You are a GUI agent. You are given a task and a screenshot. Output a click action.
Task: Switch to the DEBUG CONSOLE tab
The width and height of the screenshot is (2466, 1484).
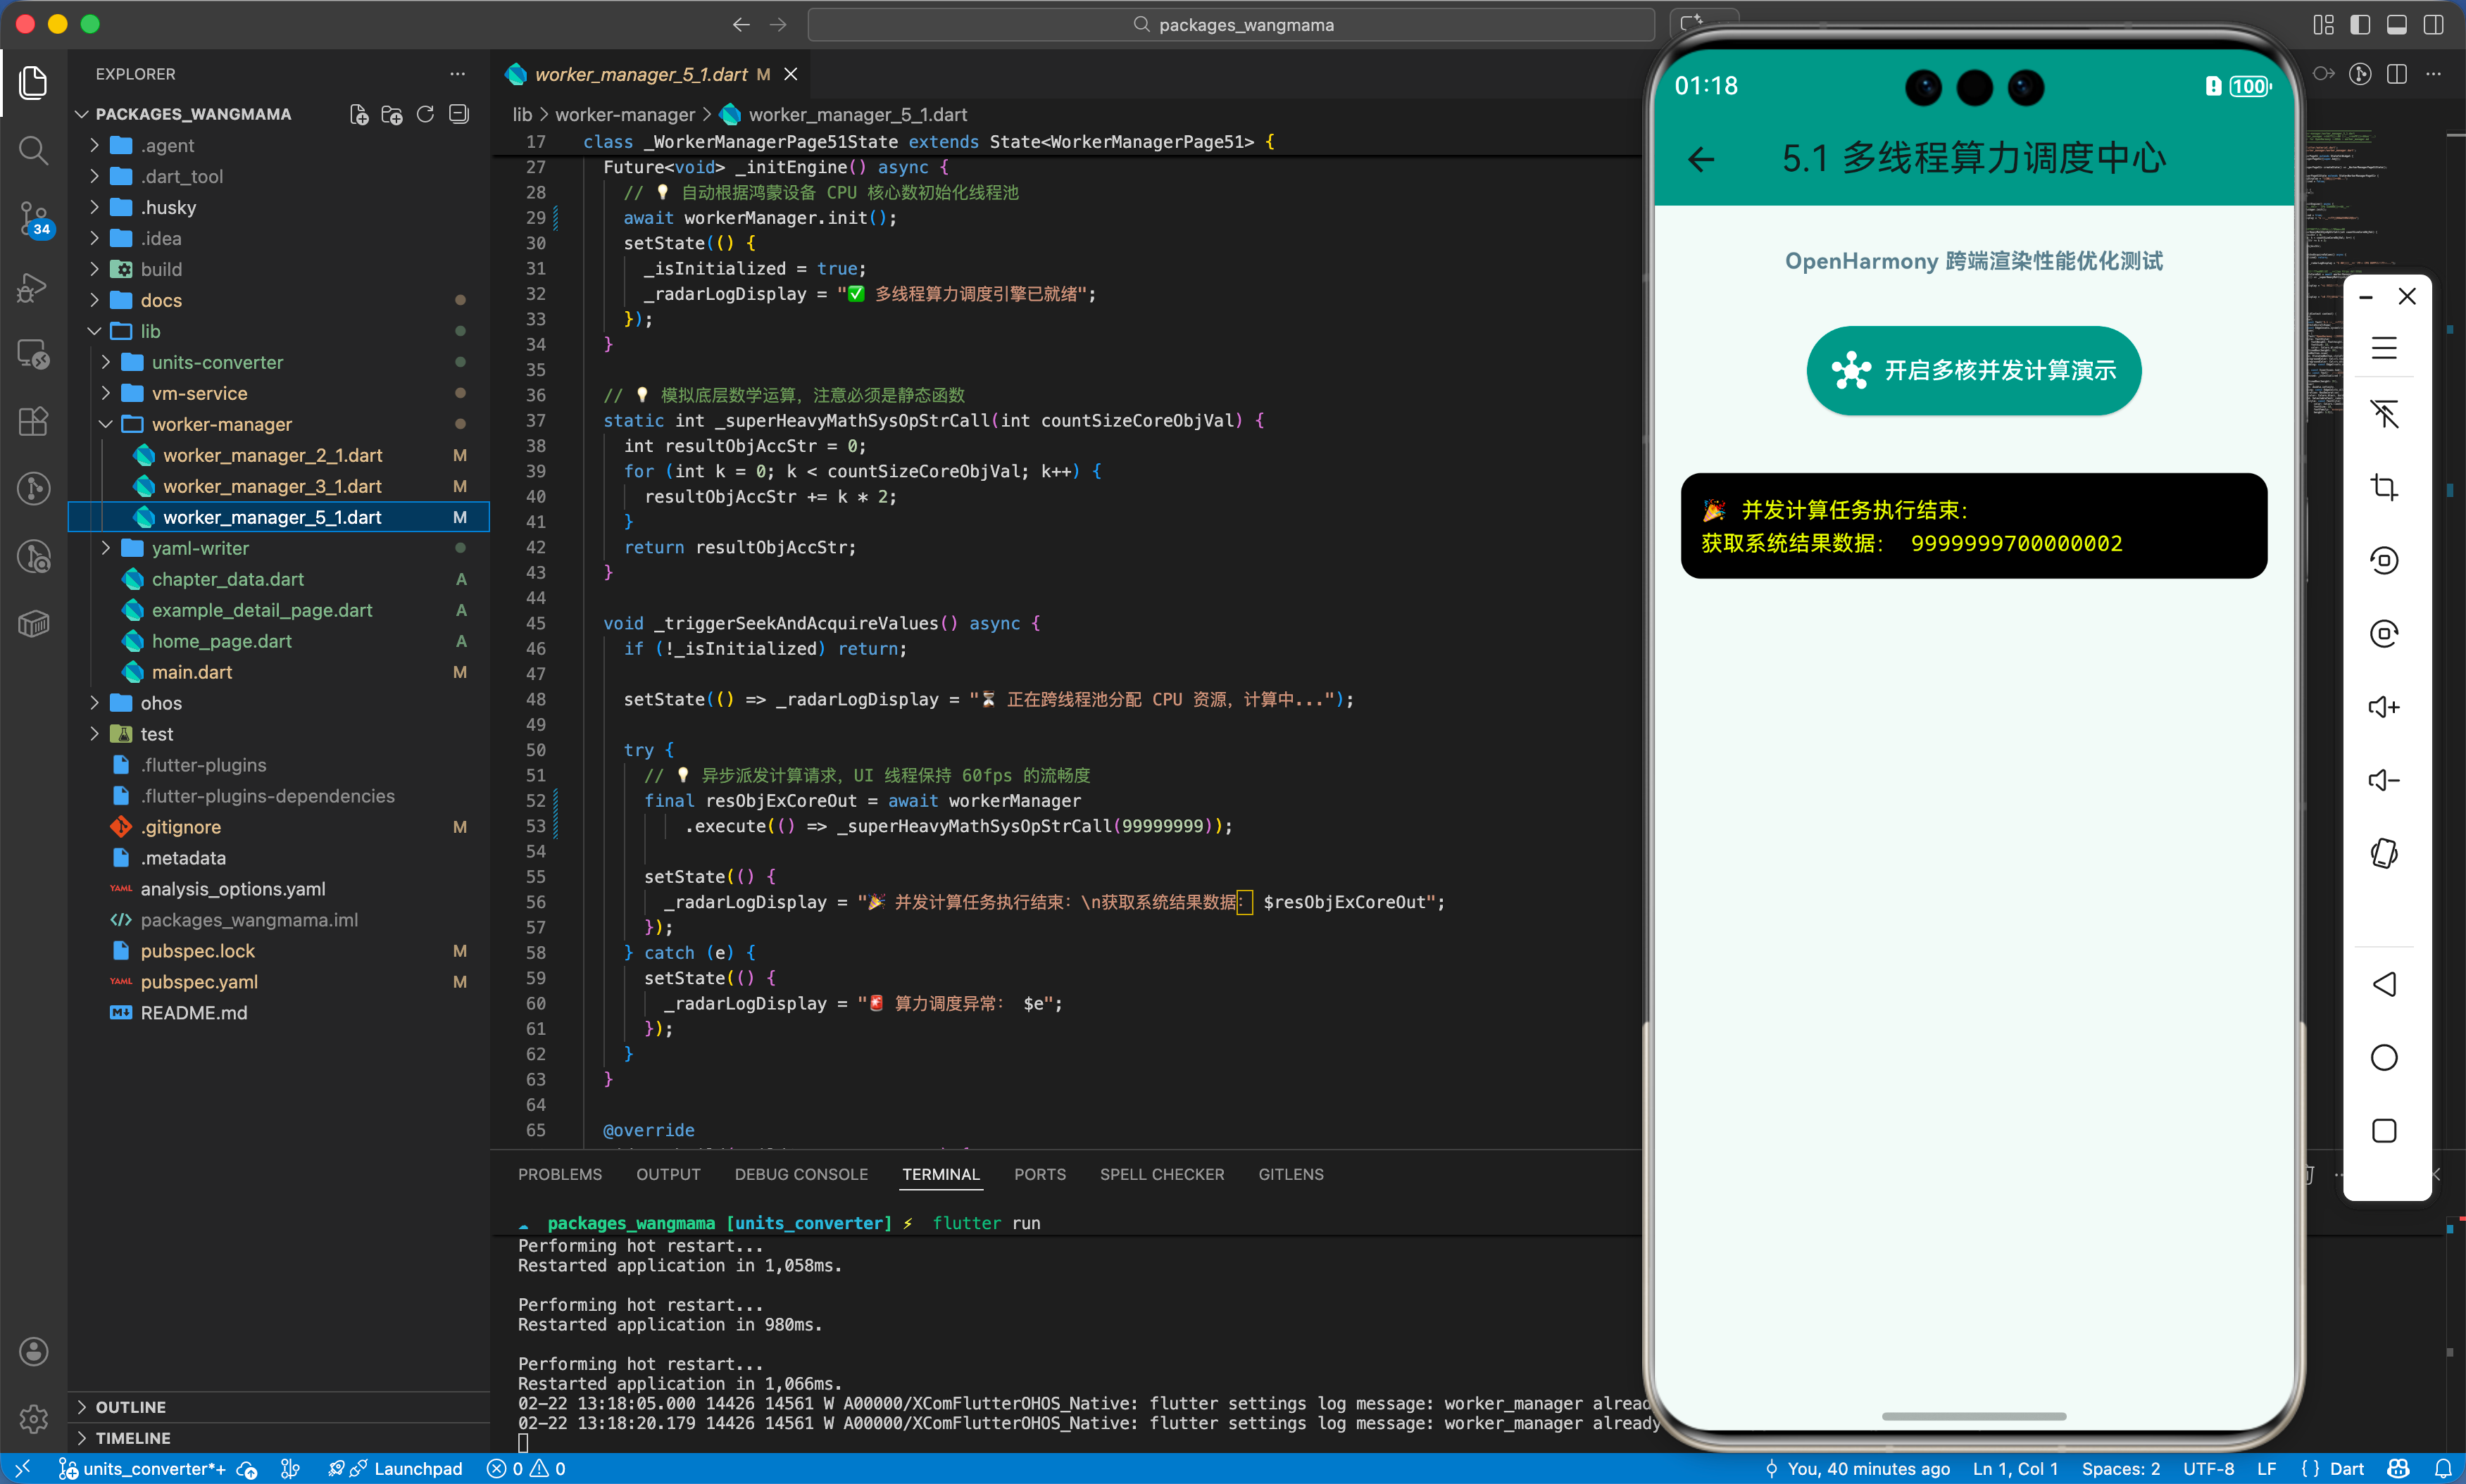pos(800,1174)
